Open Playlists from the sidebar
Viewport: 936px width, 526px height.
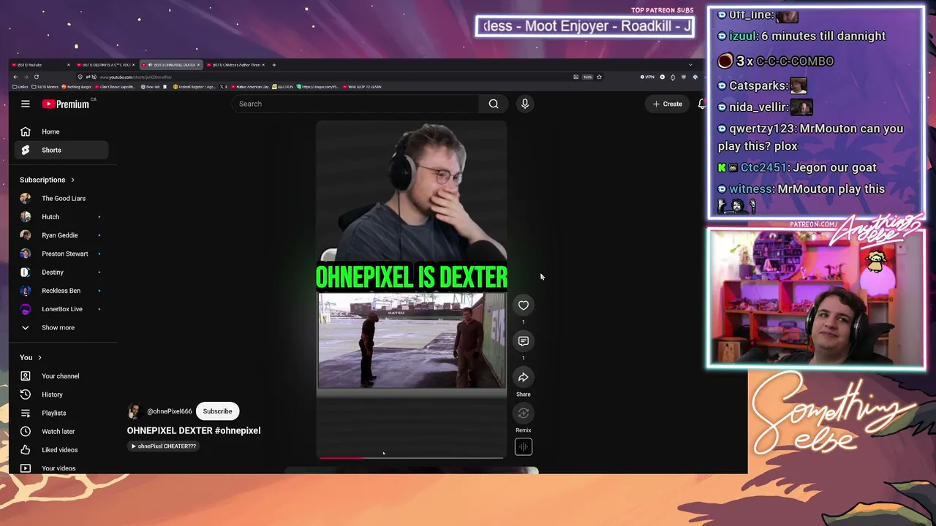click(x=61, y=413)
